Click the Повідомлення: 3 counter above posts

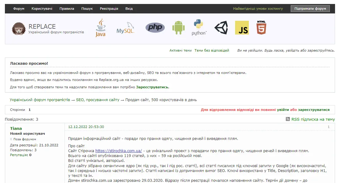(x=21, y=119)
